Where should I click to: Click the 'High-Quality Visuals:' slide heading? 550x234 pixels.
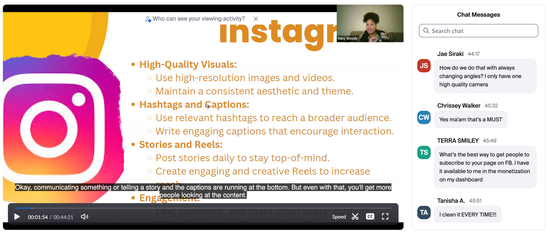pyautogui.click(x=188, y=64)
